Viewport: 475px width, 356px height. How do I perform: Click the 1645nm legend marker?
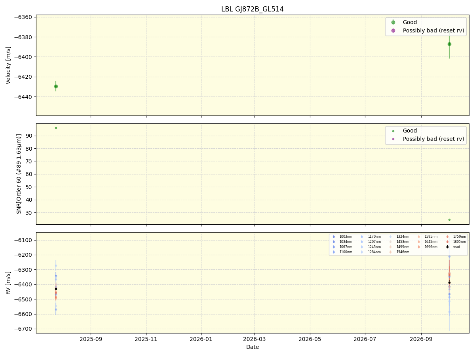click(x=419, y=242)
